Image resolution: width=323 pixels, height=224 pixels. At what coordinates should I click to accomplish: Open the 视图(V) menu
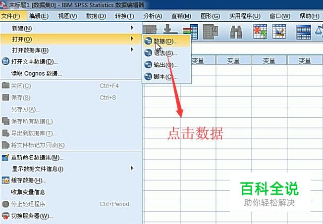pos(67,16)
